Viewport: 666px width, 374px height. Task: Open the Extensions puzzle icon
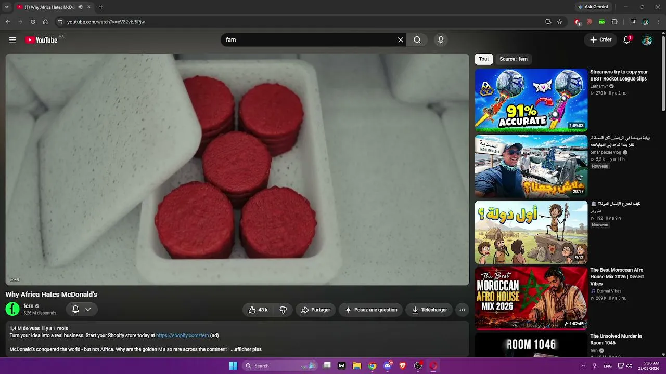point(614,22)
